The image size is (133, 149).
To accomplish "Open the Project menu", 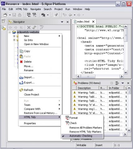I will (58, 9).
